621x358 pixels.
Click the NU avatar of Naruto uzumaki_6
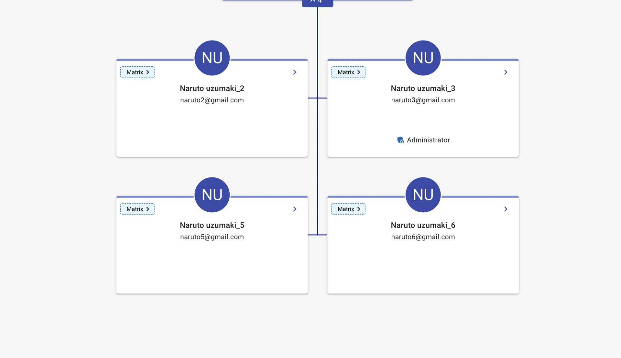pyautogui.click(x=423, y=195)
